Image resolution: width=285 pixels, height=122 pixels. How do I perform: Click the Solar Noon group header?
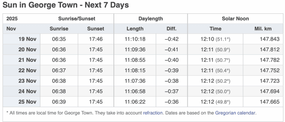tap(235, 18)
